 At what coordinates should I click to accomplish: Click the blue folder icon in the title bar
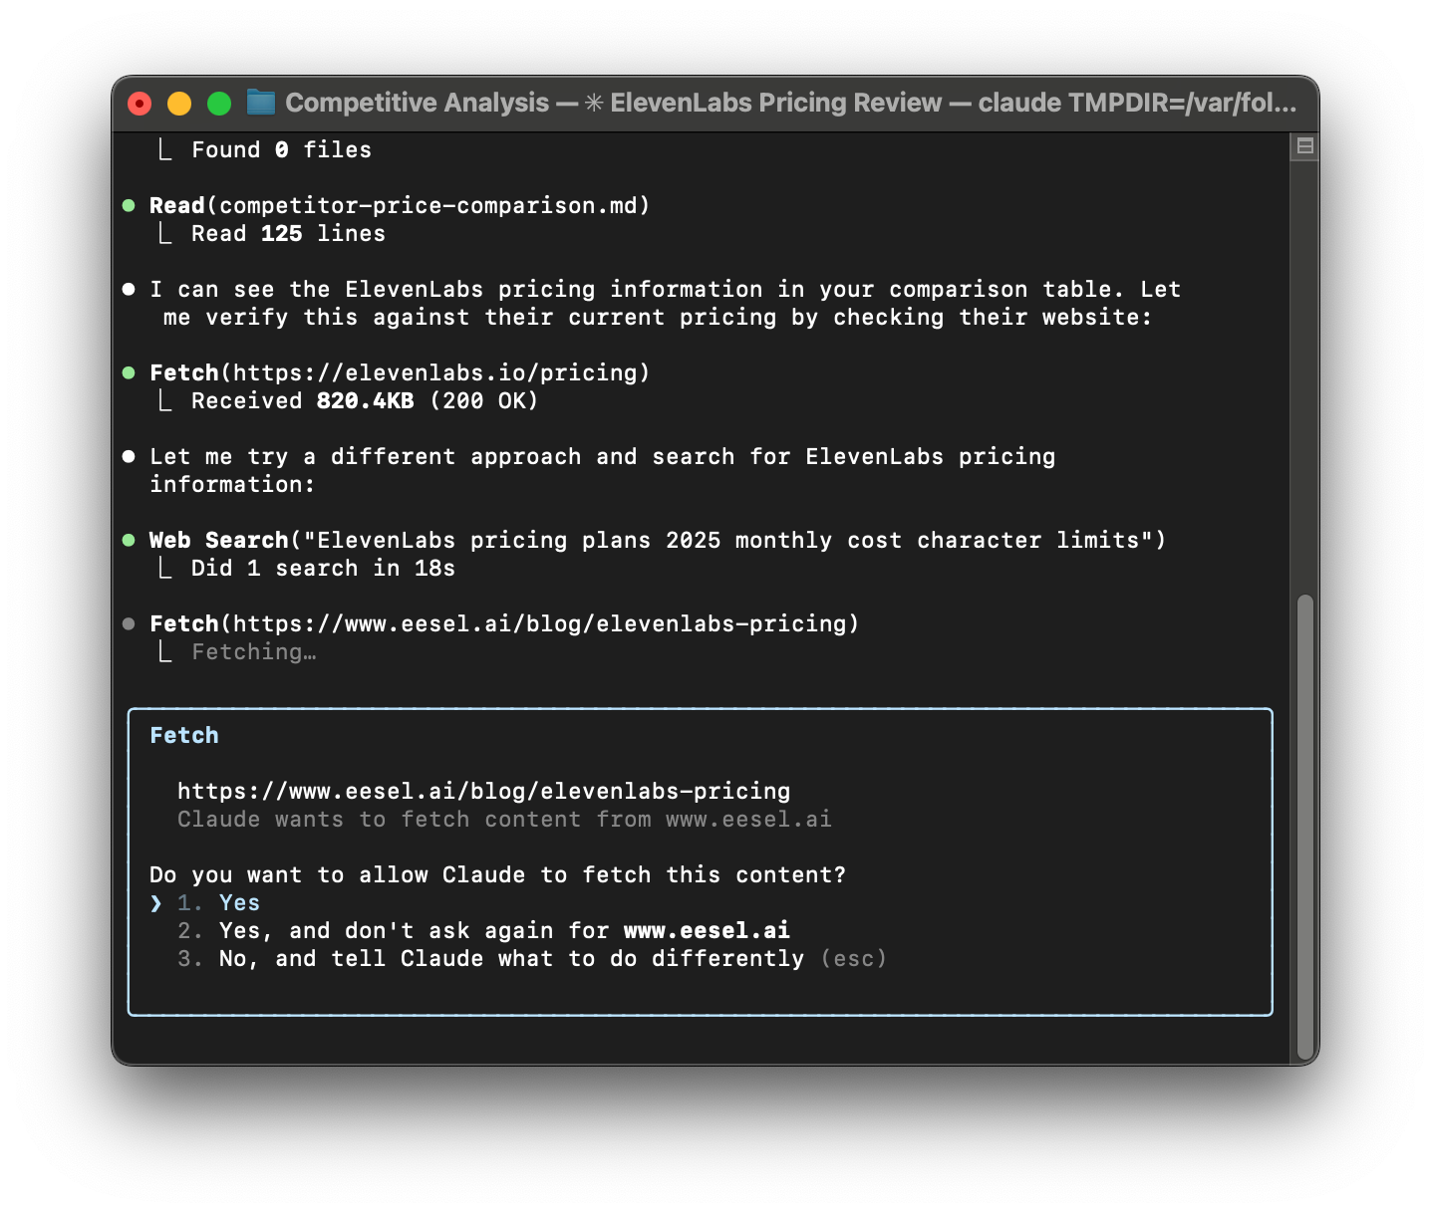tap(260, 102)
